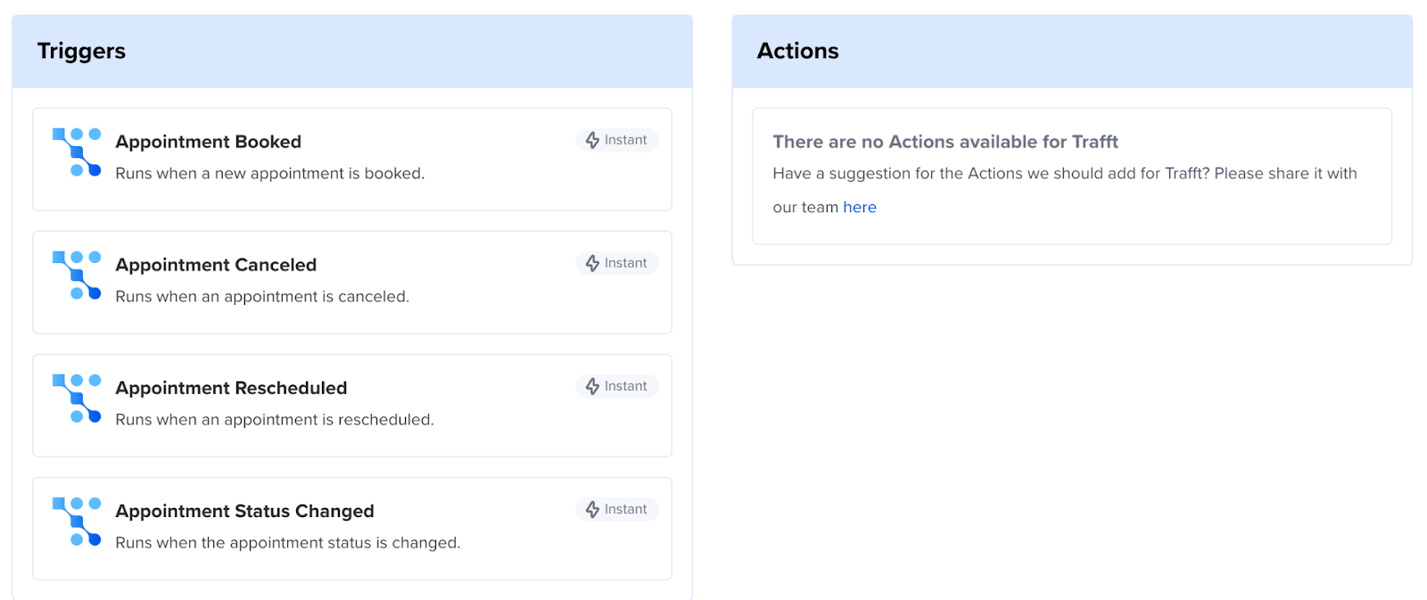1427x600 pixels.
Task: Click the Trafft icon beside Appointment Booked
Action: pyautogui.click(x=77, y=152)
